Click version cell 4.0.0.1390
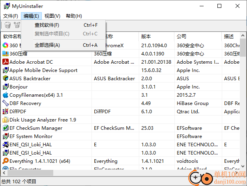 153,54
